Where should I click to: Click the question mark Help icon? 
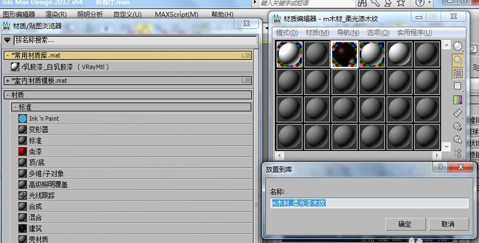(420, 3)
